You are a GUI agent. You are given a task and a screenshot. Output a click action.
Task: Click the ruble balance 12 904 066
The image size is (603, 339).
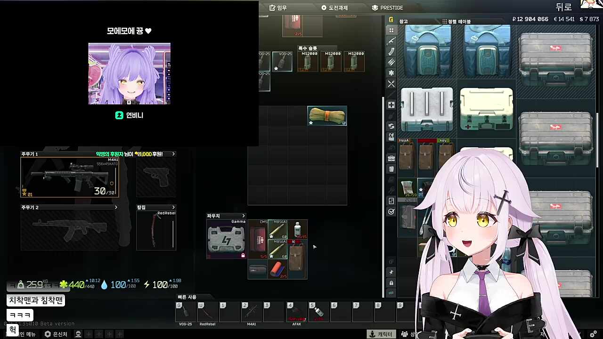coord(530,19)
